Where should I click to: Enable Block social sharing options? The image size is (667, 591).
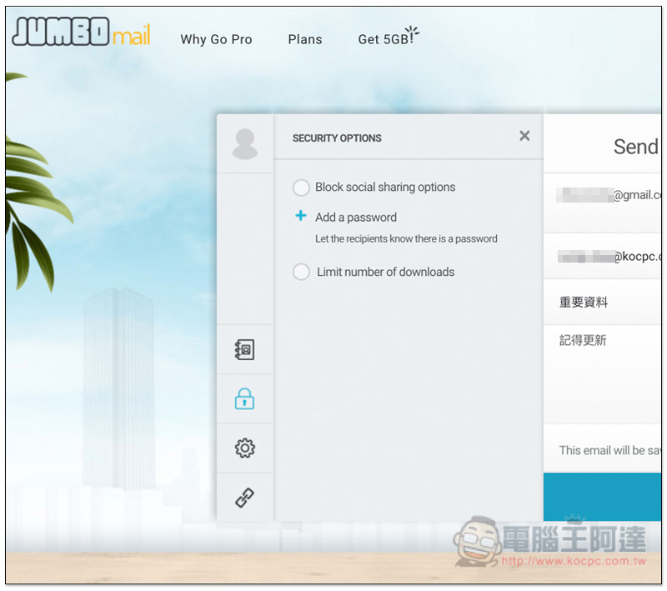[x=301, y=188]
